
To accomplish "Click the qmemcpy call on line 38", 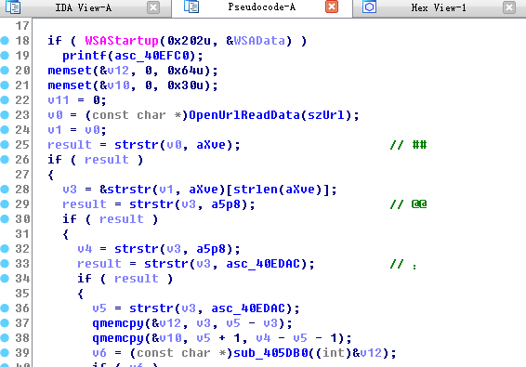I will point(118,338).
